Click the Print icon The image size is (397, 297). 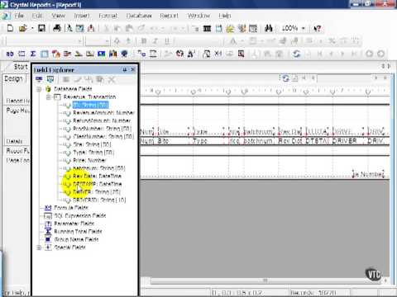57,28
